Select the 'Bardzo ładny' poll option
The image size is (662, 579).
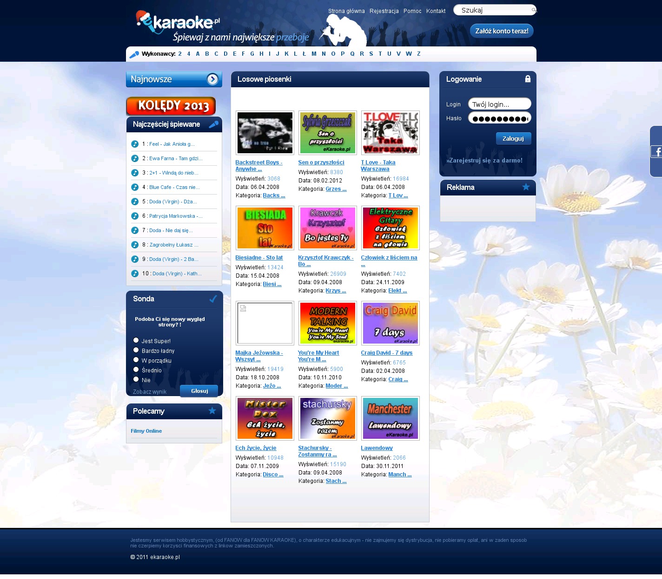(x=136, y=350)
